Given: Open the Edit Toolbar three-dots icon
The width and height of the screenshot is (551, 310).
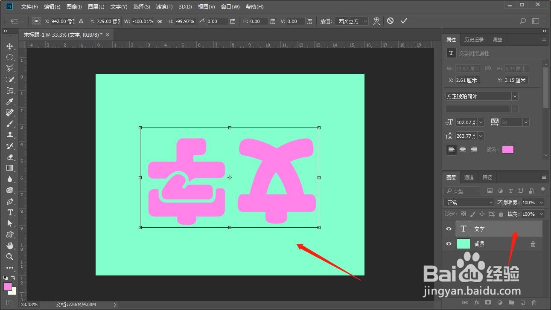Looking at the screenshot, I should [10, 268].
